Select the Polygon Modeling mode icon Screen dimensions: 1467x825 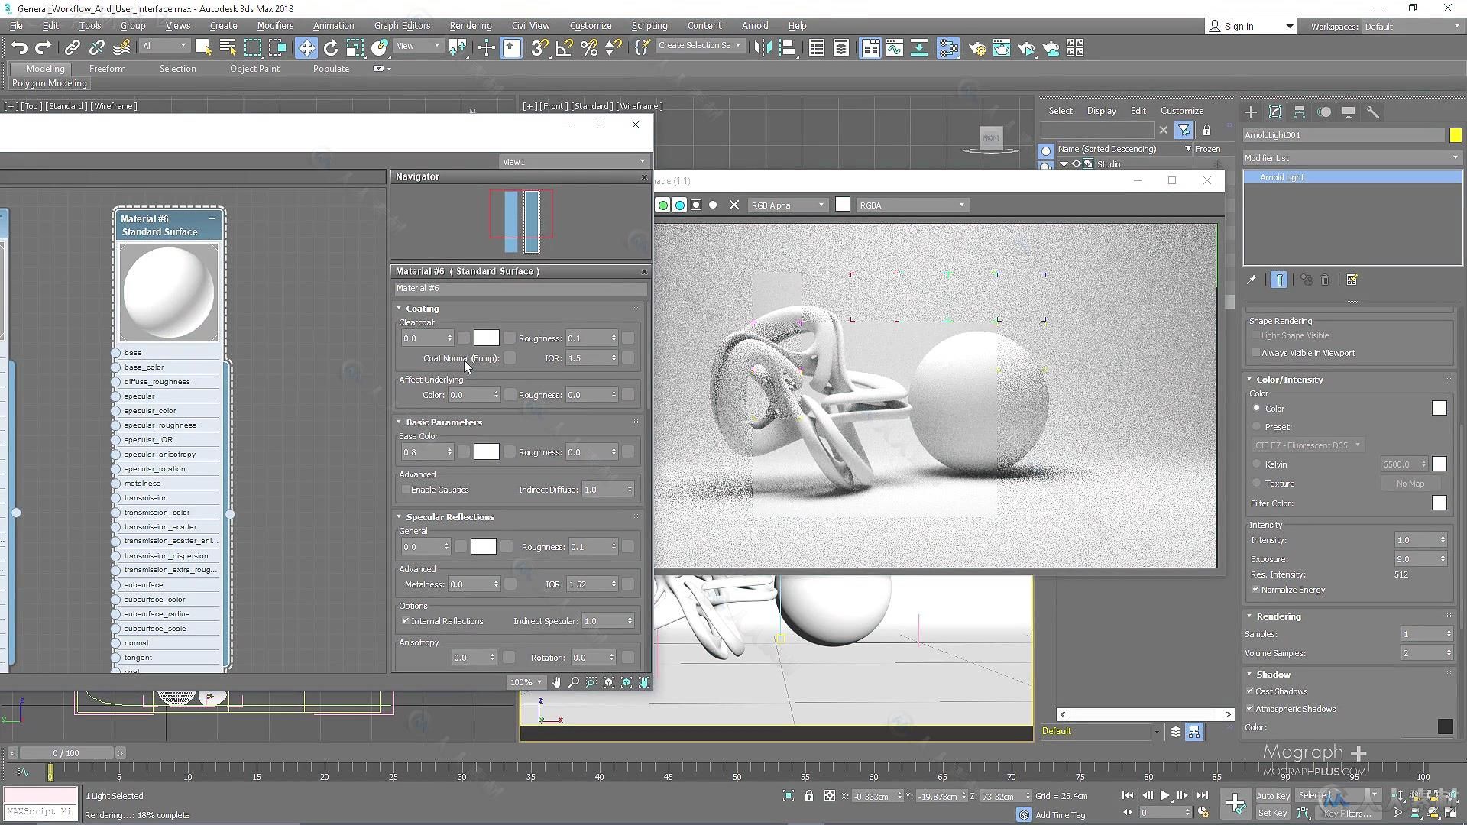click(x=50, y=82)
